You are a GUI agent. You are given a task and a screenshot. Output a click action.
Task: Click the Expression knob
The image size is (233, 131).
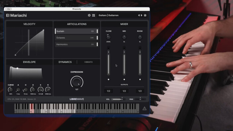tap(77, 82)
